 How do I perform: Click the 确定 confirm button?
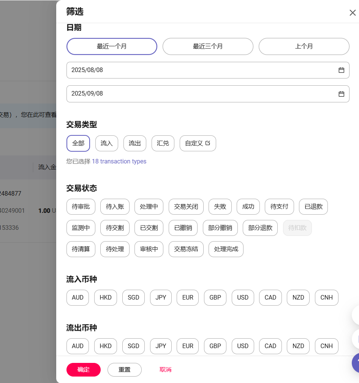tap(84, 370)
